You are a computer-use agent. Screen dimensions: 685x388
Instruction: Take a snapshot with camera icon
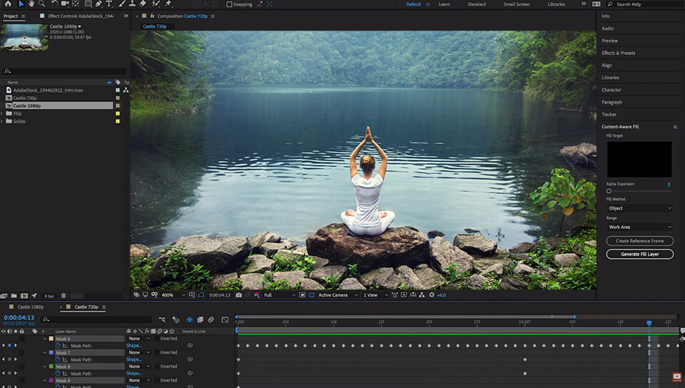point(238,295)
